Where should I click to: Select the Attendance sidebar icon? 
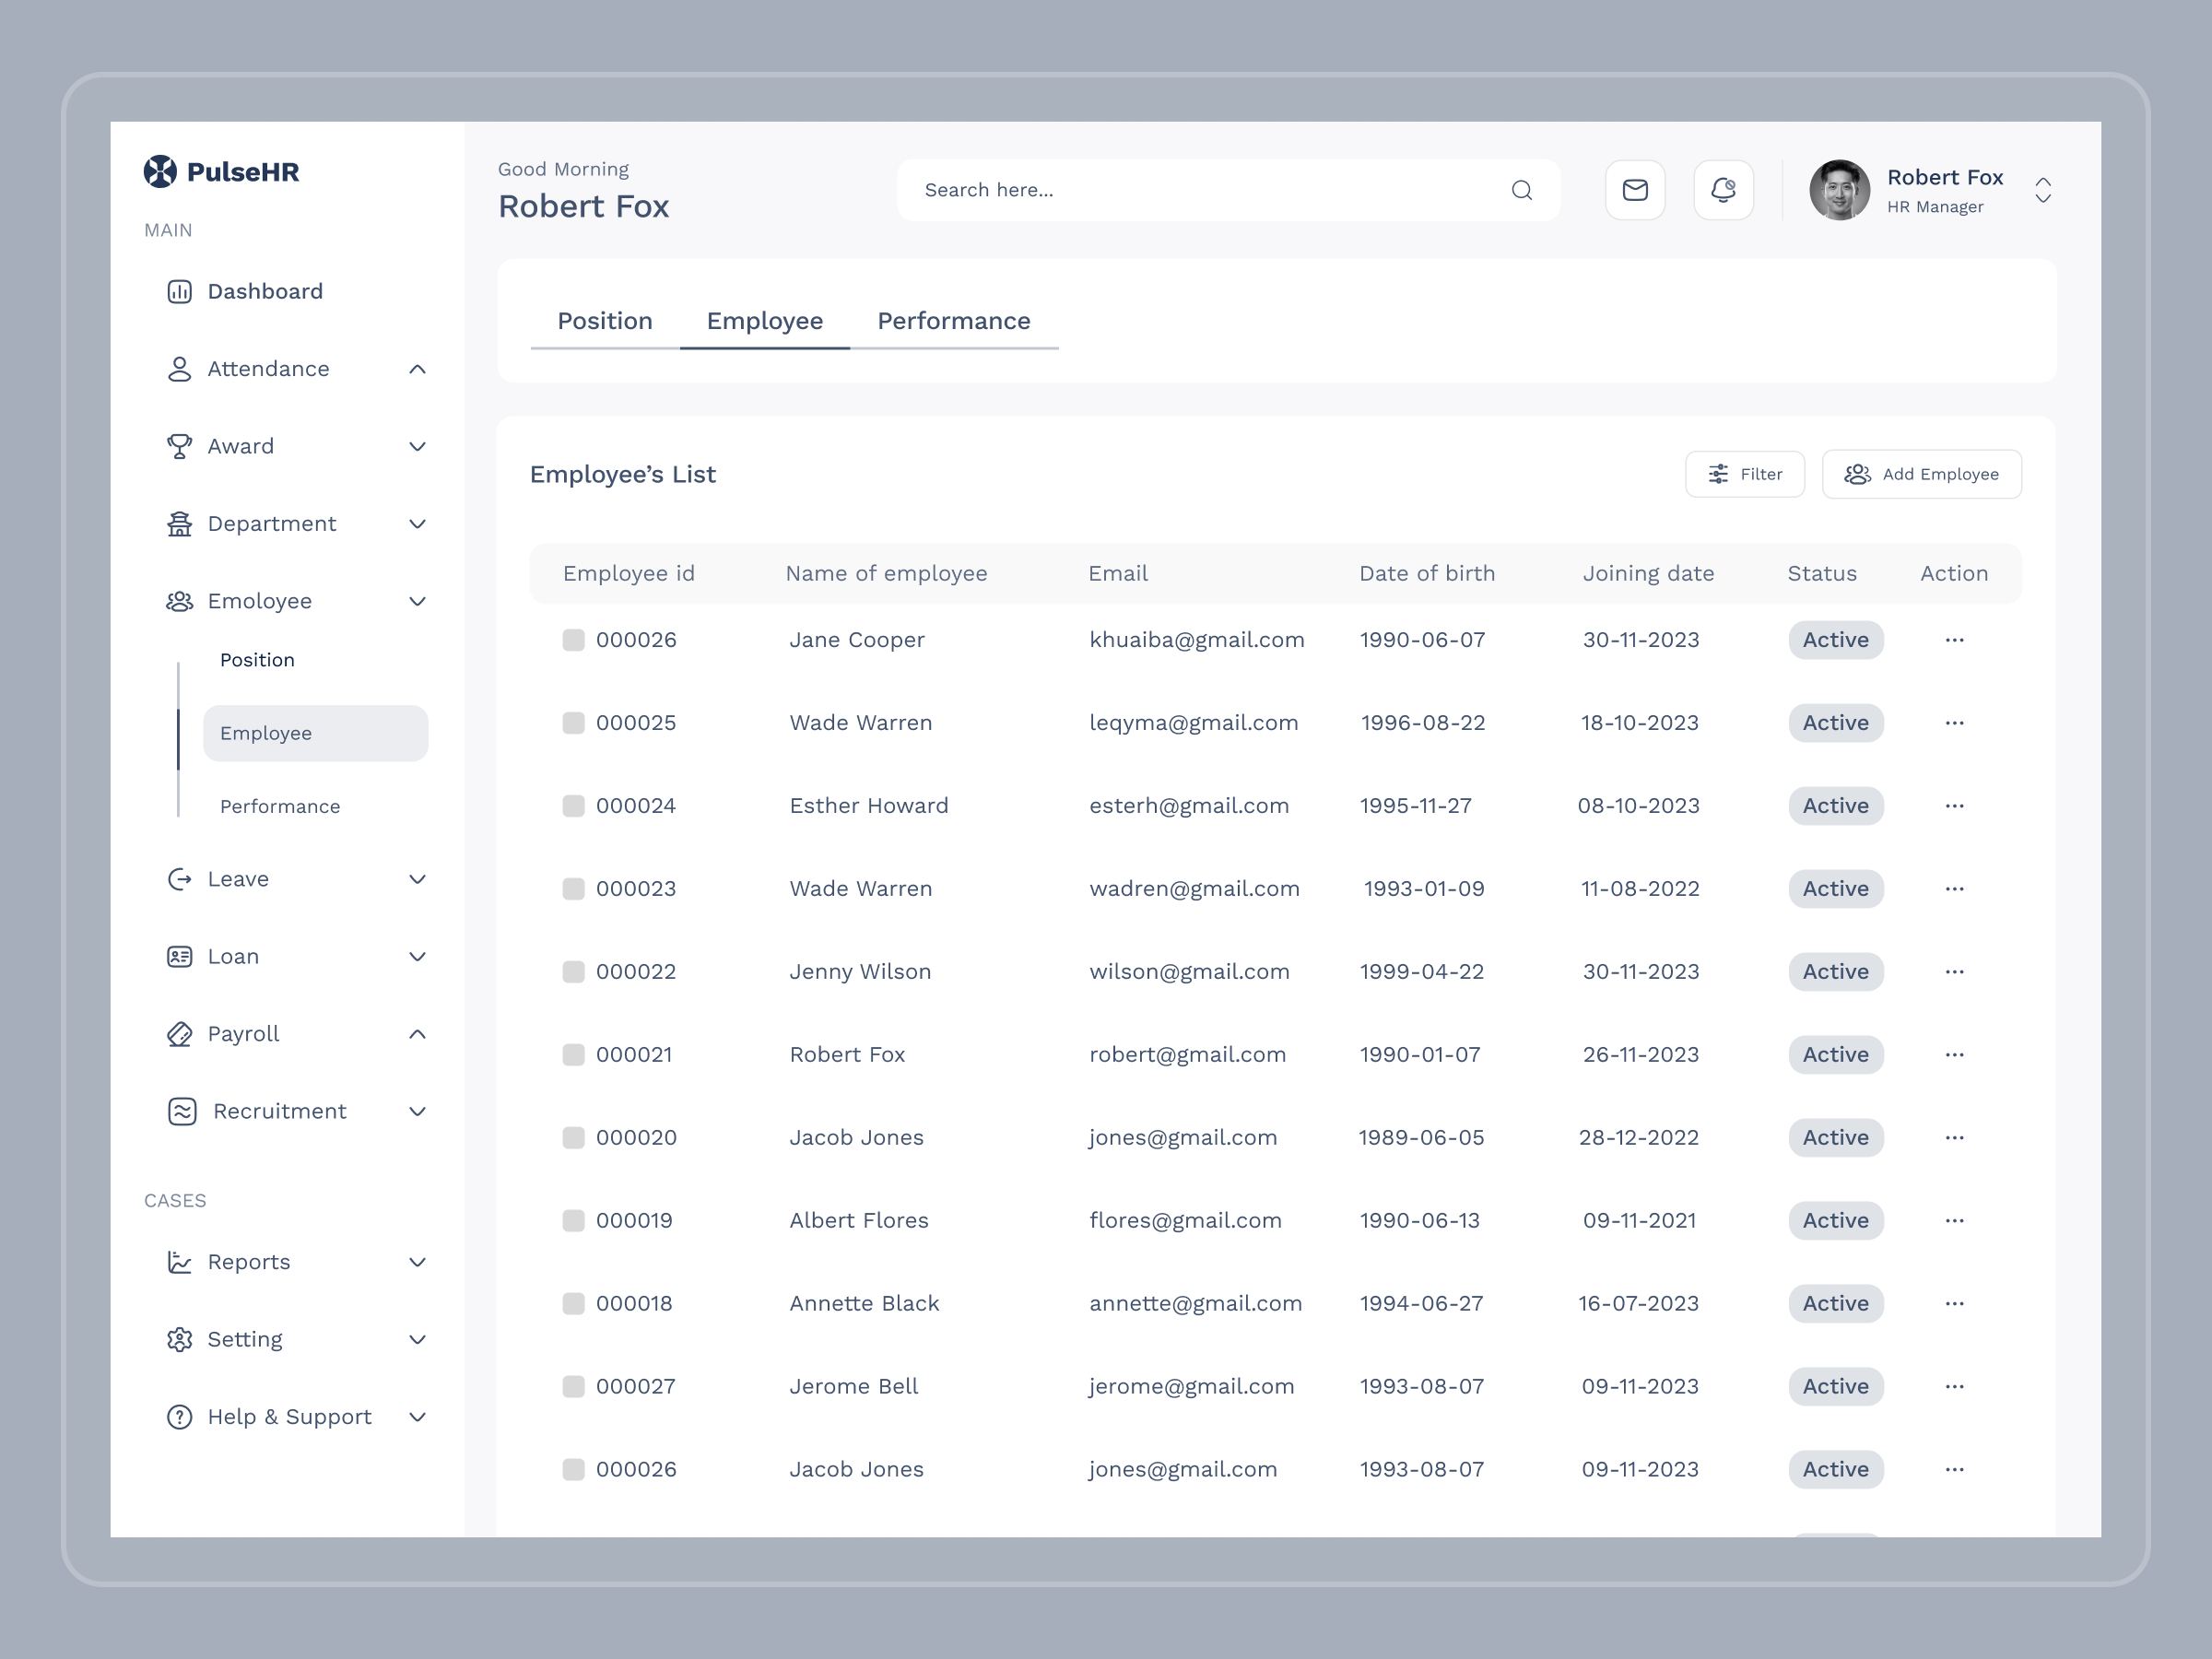click(x=180, y=368)
